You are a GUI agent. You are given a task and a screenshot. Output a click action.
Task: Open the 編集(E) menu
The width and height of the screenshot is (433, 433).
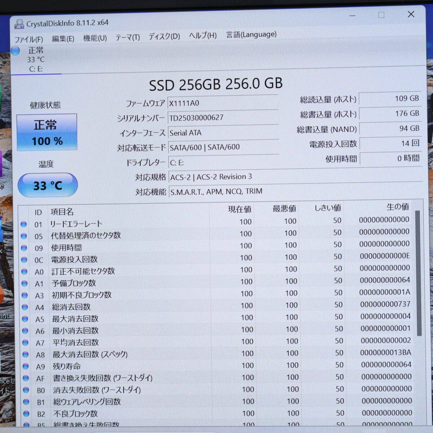[x=63, y=38]
